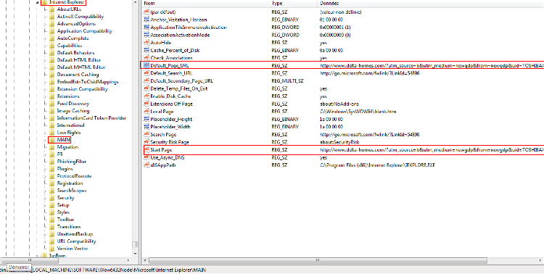544x274 pixels.
Task: Collapse the Internet Explorer key
Action: (38, 2)
